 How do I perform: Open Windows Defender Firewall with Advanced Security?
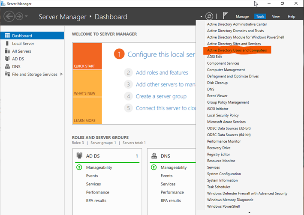tap(247, 193)
